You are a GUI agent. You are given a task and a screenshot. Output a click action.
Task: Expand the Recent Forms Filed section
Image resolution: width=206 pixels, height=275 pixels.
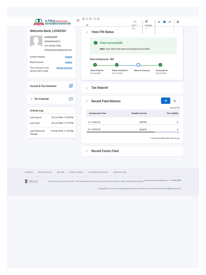pyautogui.click(x=87, y=151)
